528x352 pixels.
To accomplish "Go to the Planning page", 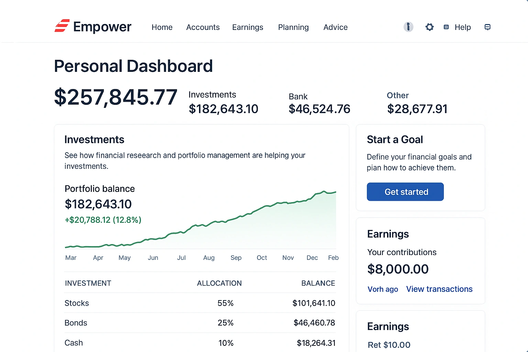I will (293, 27).
